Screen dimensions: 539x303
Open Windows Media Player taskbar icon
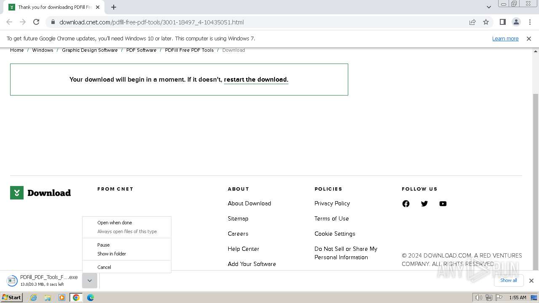point(62,298)
